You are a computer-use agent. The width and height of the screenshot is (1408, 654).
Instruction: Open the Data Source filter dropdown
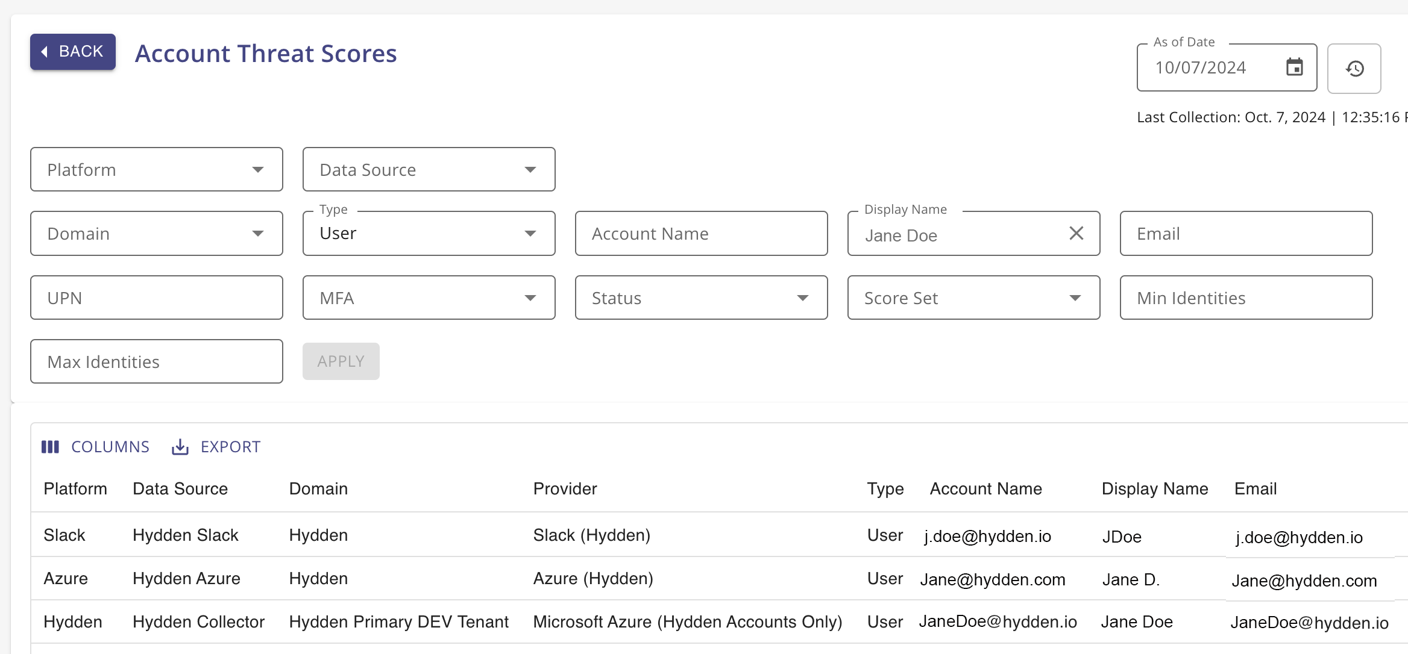tap(429, 169)
